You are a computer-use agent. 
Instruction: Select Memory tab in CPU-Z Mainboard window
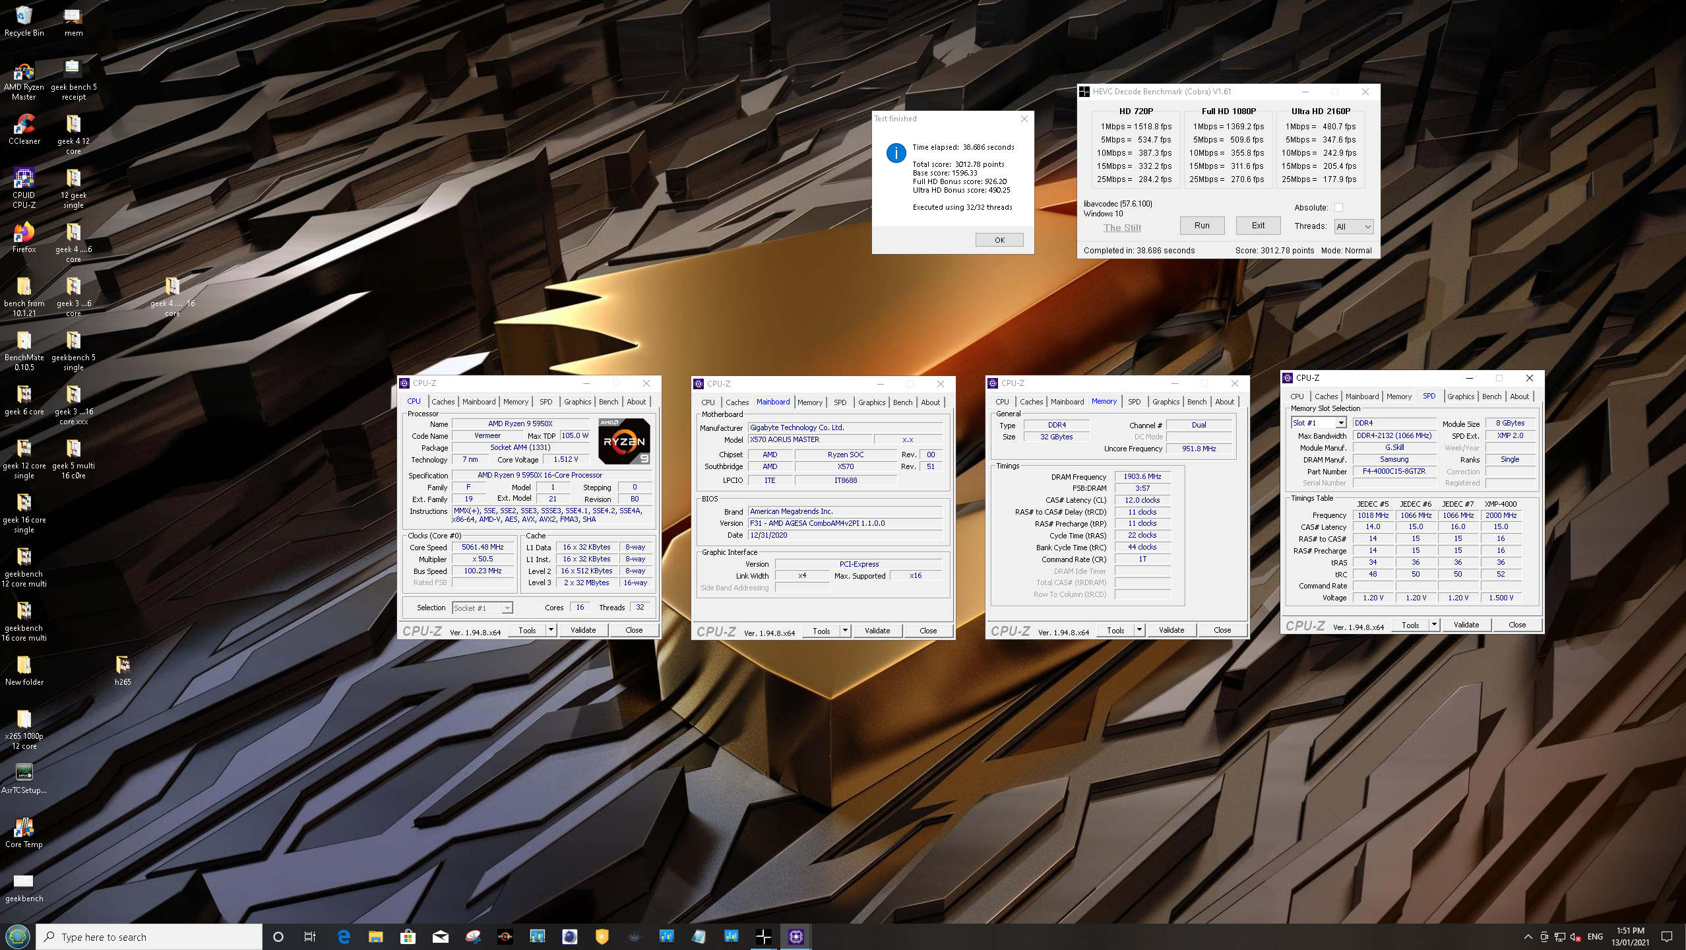(809, 402)
